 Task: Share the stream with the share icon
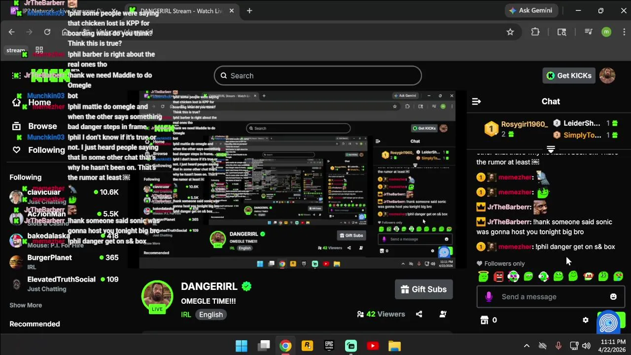point(419,314)
